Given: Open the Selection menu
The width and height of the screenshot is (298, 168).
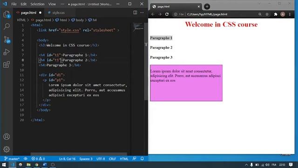Looking at the screenshot, I should coord(37,4).
